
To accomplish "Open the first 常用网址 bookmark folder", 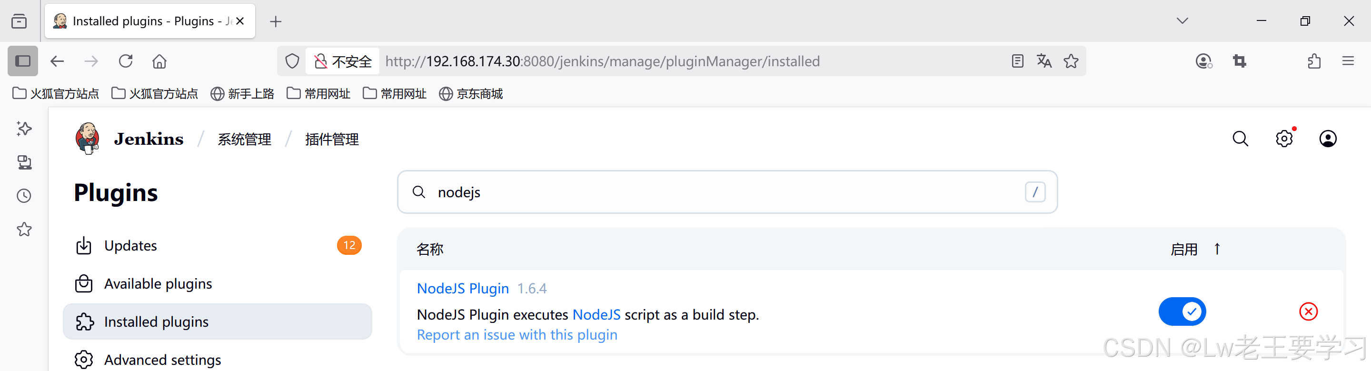I will 318,94.
